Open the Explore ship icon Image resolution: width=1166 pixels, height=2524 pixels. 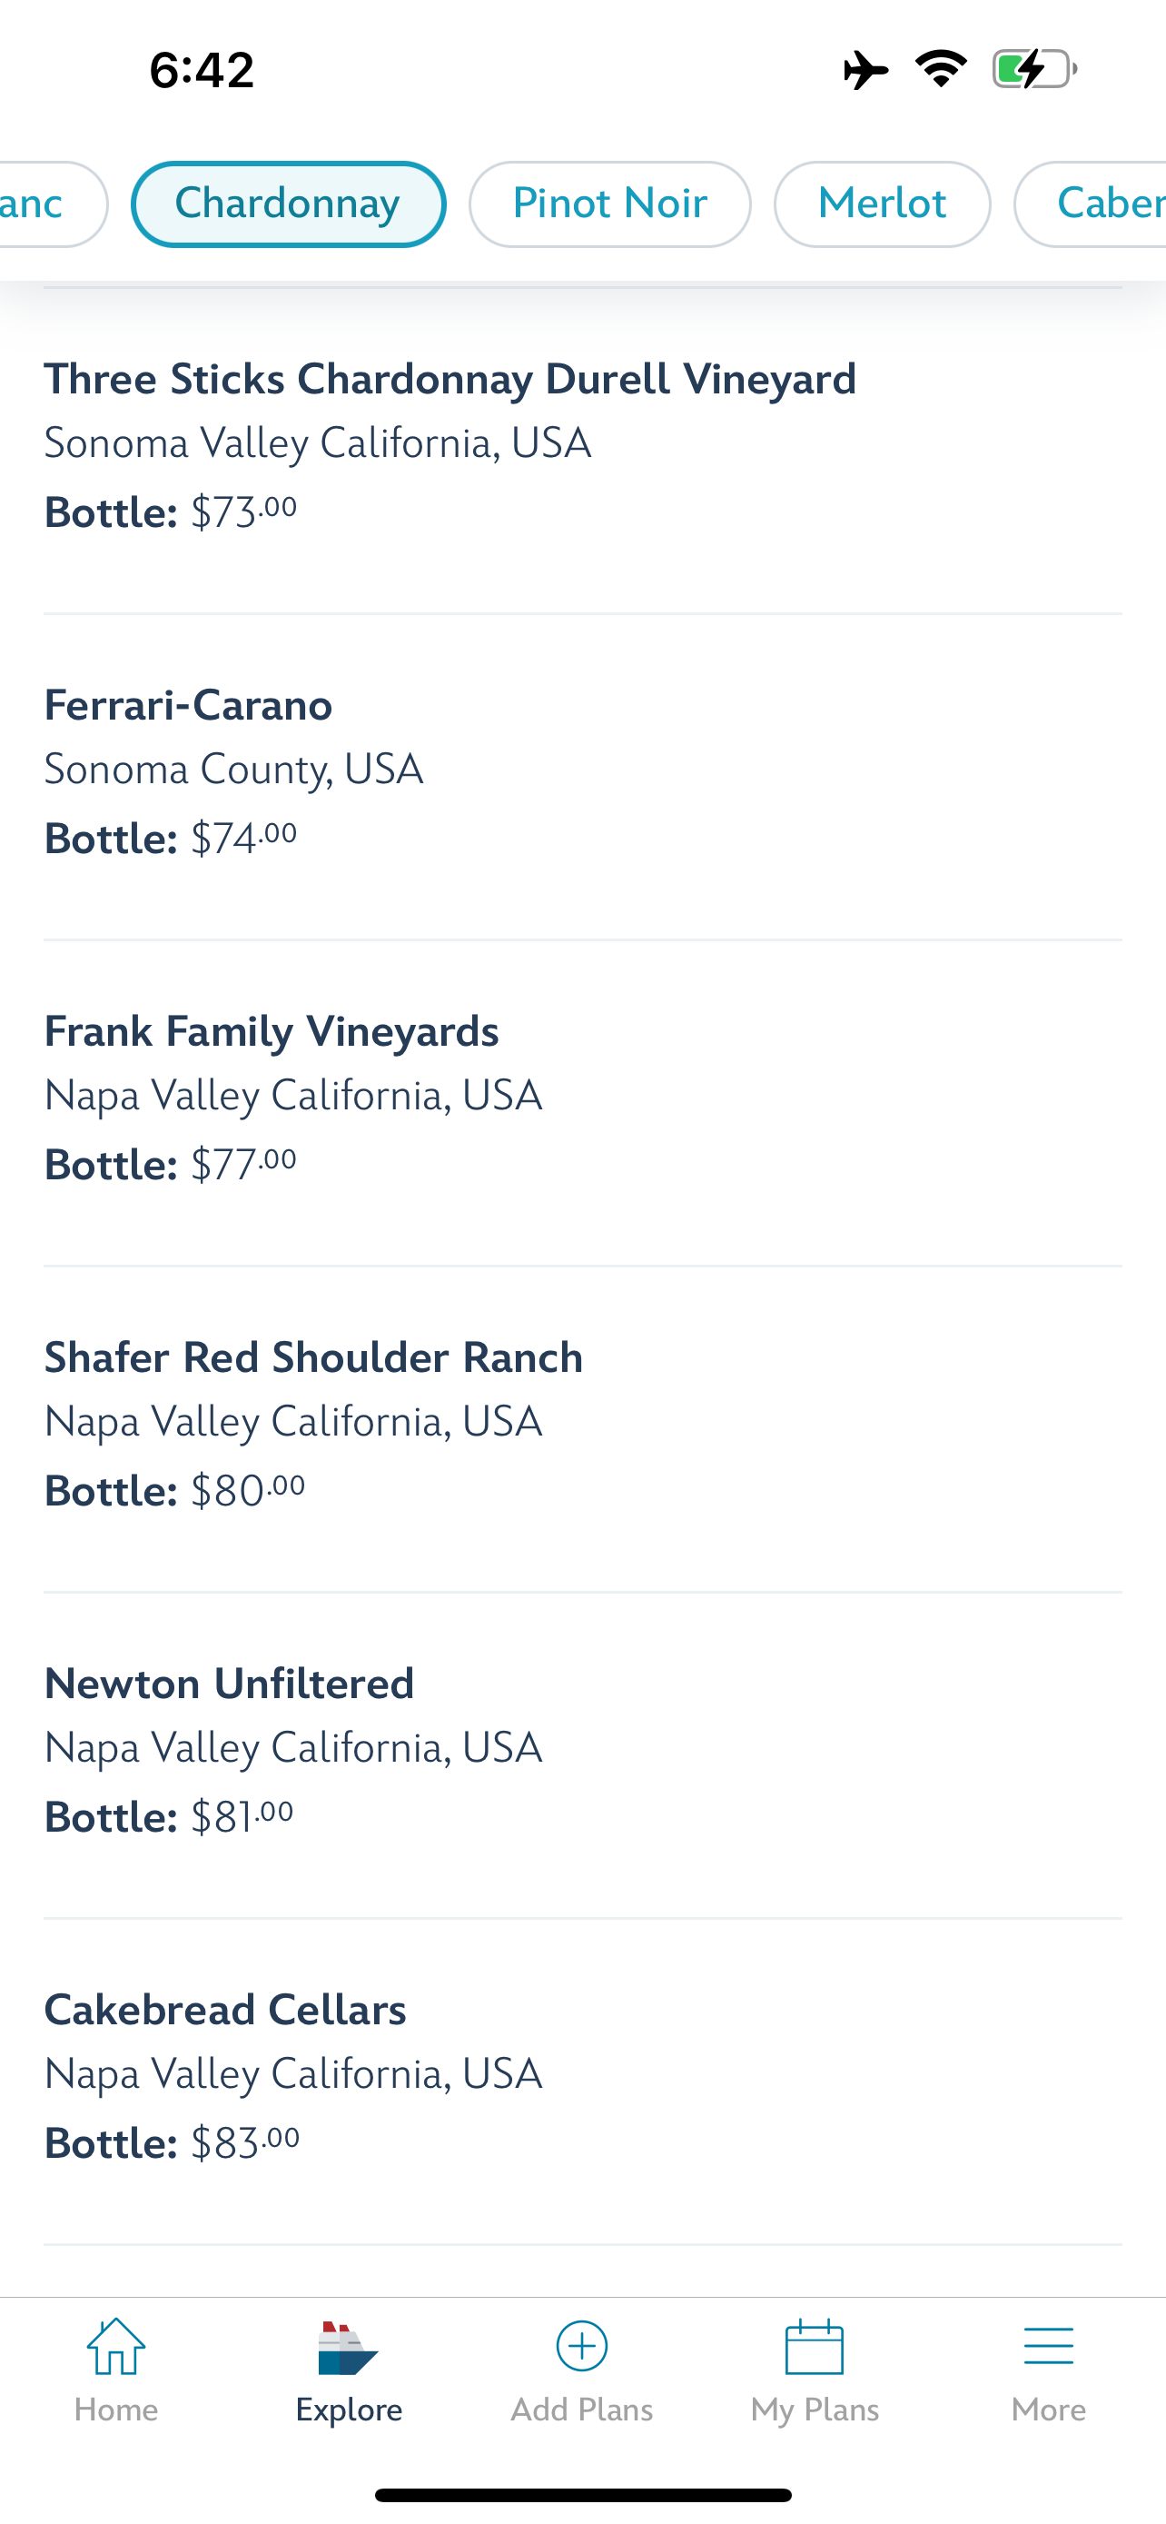coord(348,2349)
